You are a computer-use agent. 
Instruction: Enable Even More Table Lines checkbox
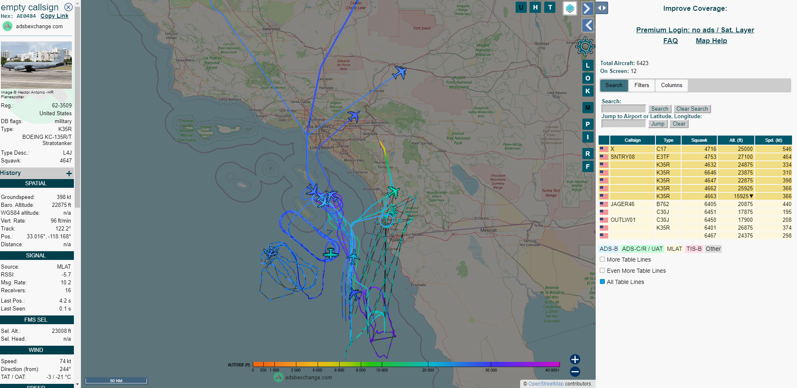point(602,270)
